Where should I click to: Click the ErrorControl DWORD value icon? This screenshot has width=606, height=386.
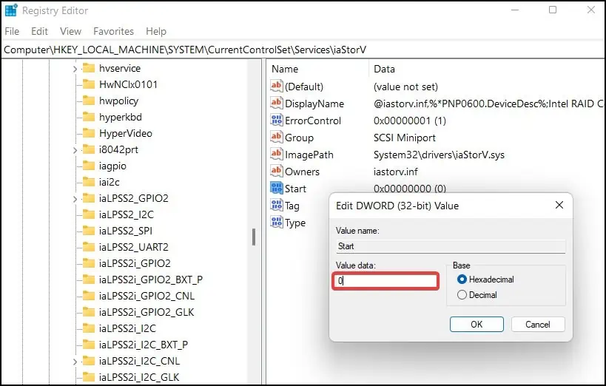coord(276,121)
